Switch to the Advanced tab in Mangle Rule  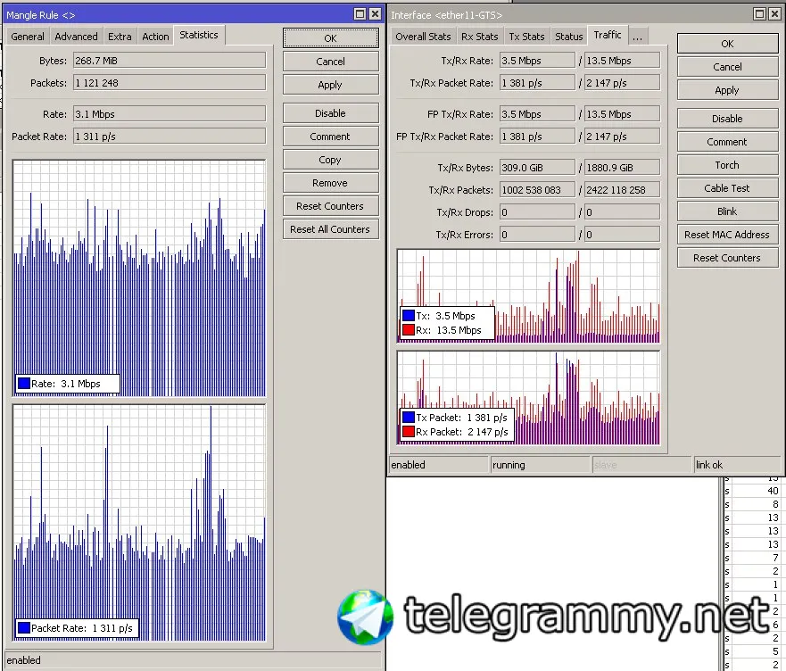click(x=76, y=37)
